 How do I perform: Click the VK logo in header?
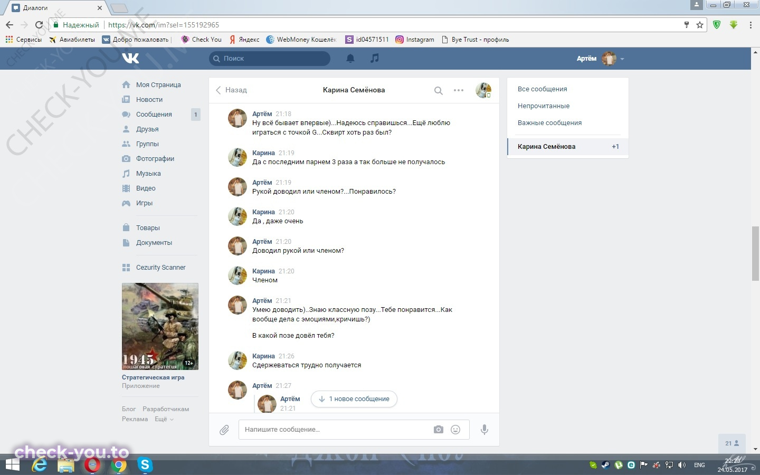(130, 58)
